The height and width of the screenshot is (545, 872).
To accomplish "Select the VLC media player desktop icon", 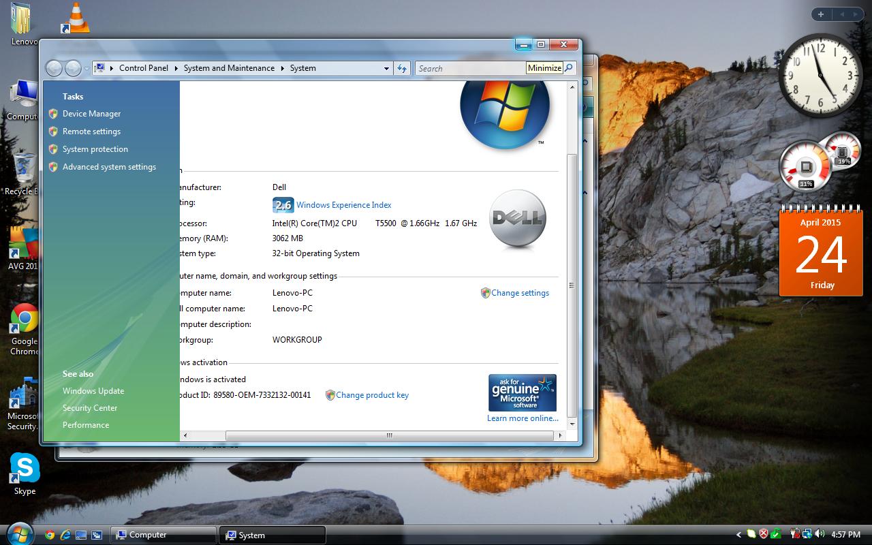I will tap(76, 17).
